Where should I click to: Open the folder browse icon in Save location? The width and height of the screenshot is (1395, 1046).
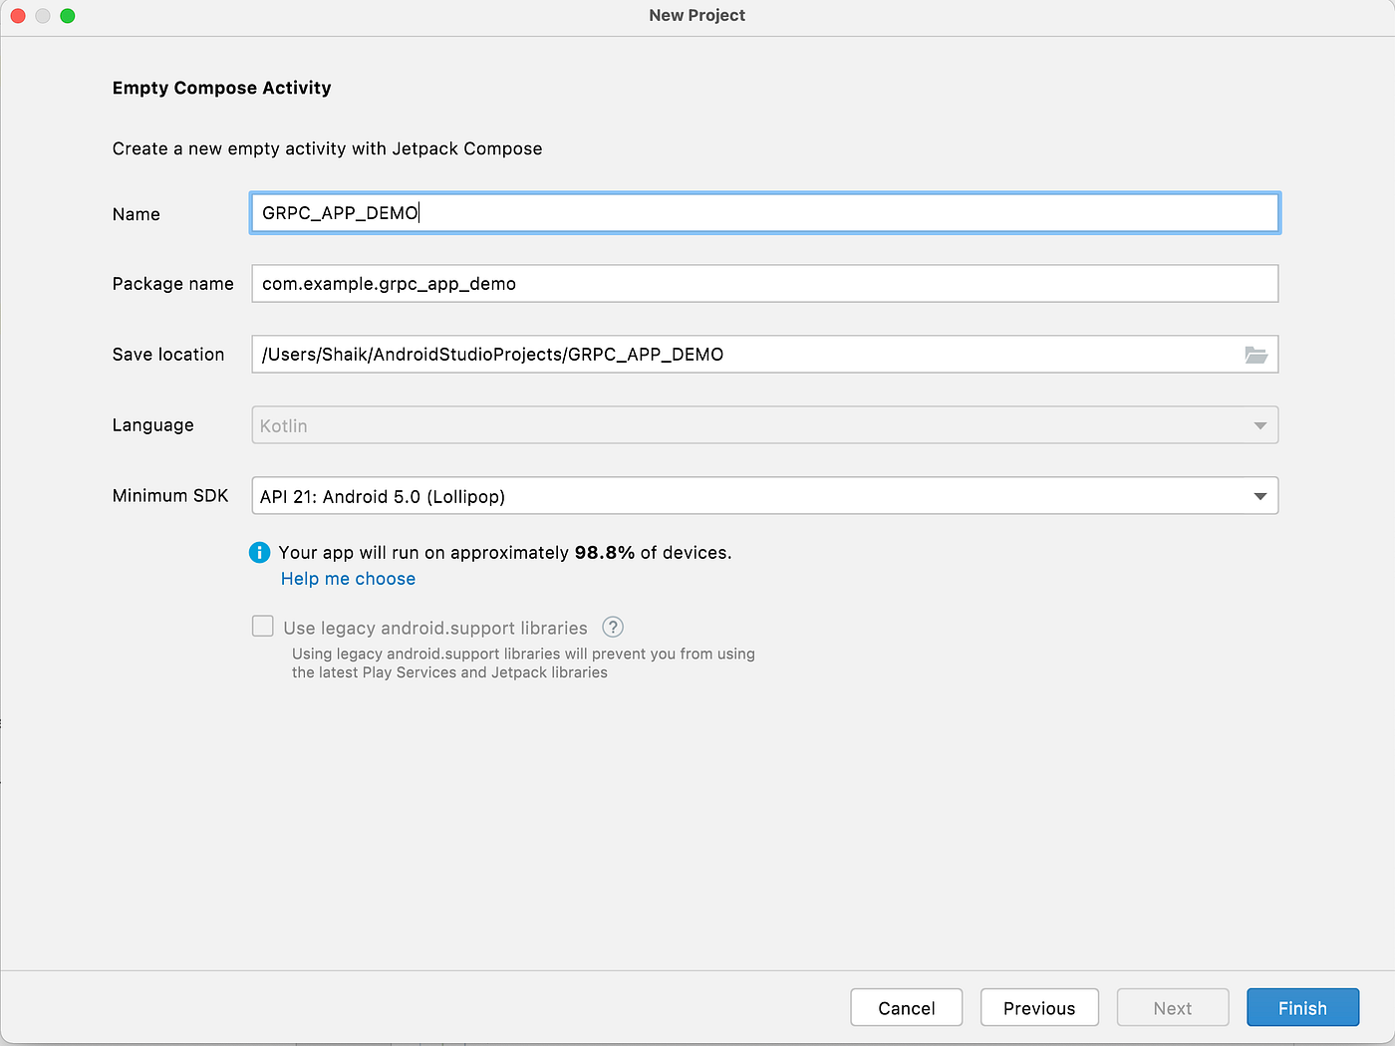1255,355
